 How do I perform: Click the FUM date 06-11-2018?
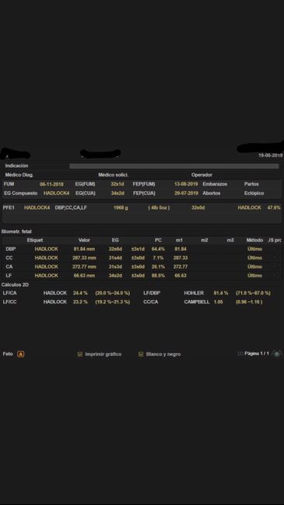tap(51, 184)
